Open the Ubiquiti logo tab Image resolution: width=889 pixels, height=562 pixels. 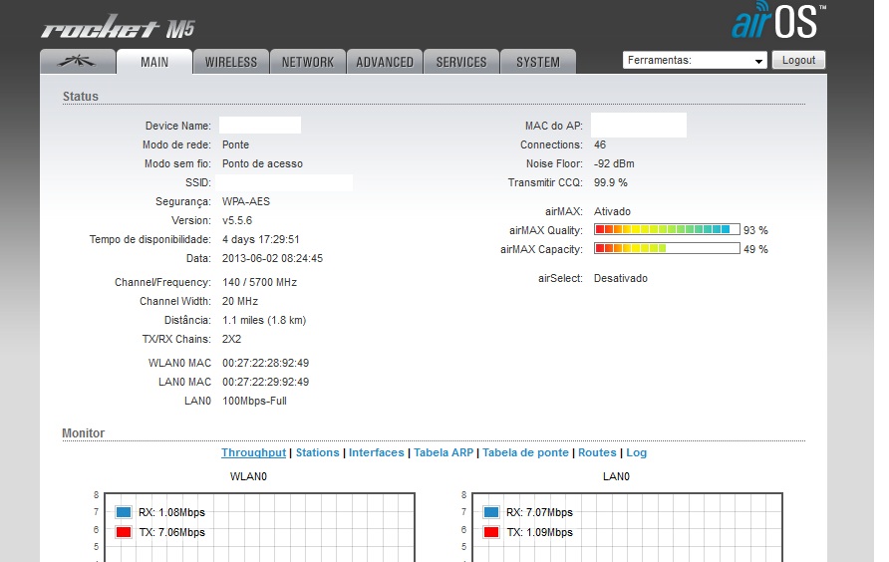pyautogui.click(x=78, y=61)
